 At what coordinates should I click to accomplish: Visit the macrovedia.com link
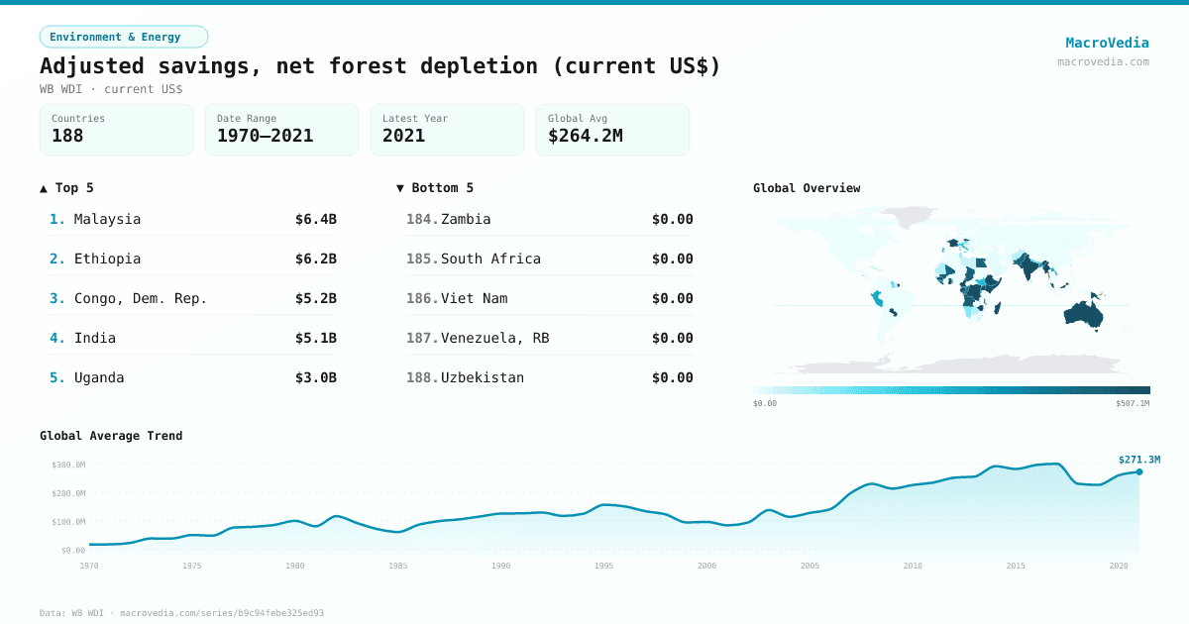(1103, 61)
